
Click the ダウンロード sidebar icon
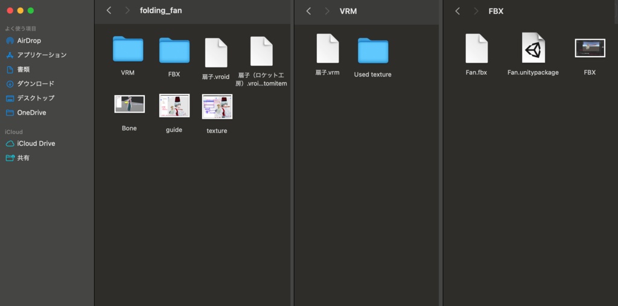coord(10,84)
